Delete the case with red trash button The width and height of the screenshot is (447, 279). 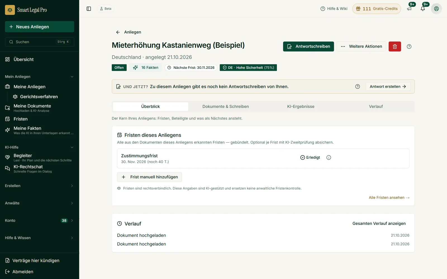point(395,47)
